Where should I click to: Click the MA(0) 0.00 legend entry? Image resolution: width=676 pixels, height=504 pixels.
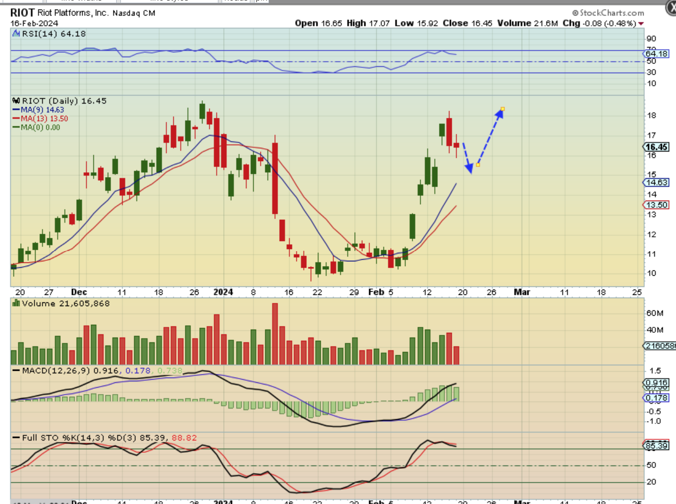(37, 127)
